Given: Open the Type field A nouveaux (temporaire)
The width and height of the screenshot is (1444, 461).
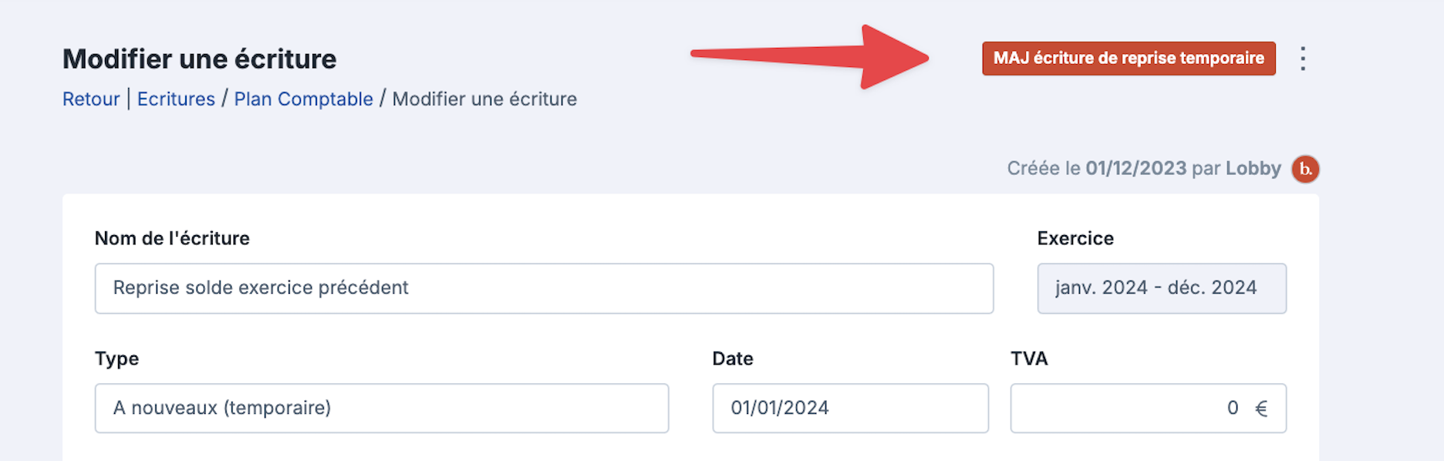Looking at the screenshot, I should (x=382, y=409).
